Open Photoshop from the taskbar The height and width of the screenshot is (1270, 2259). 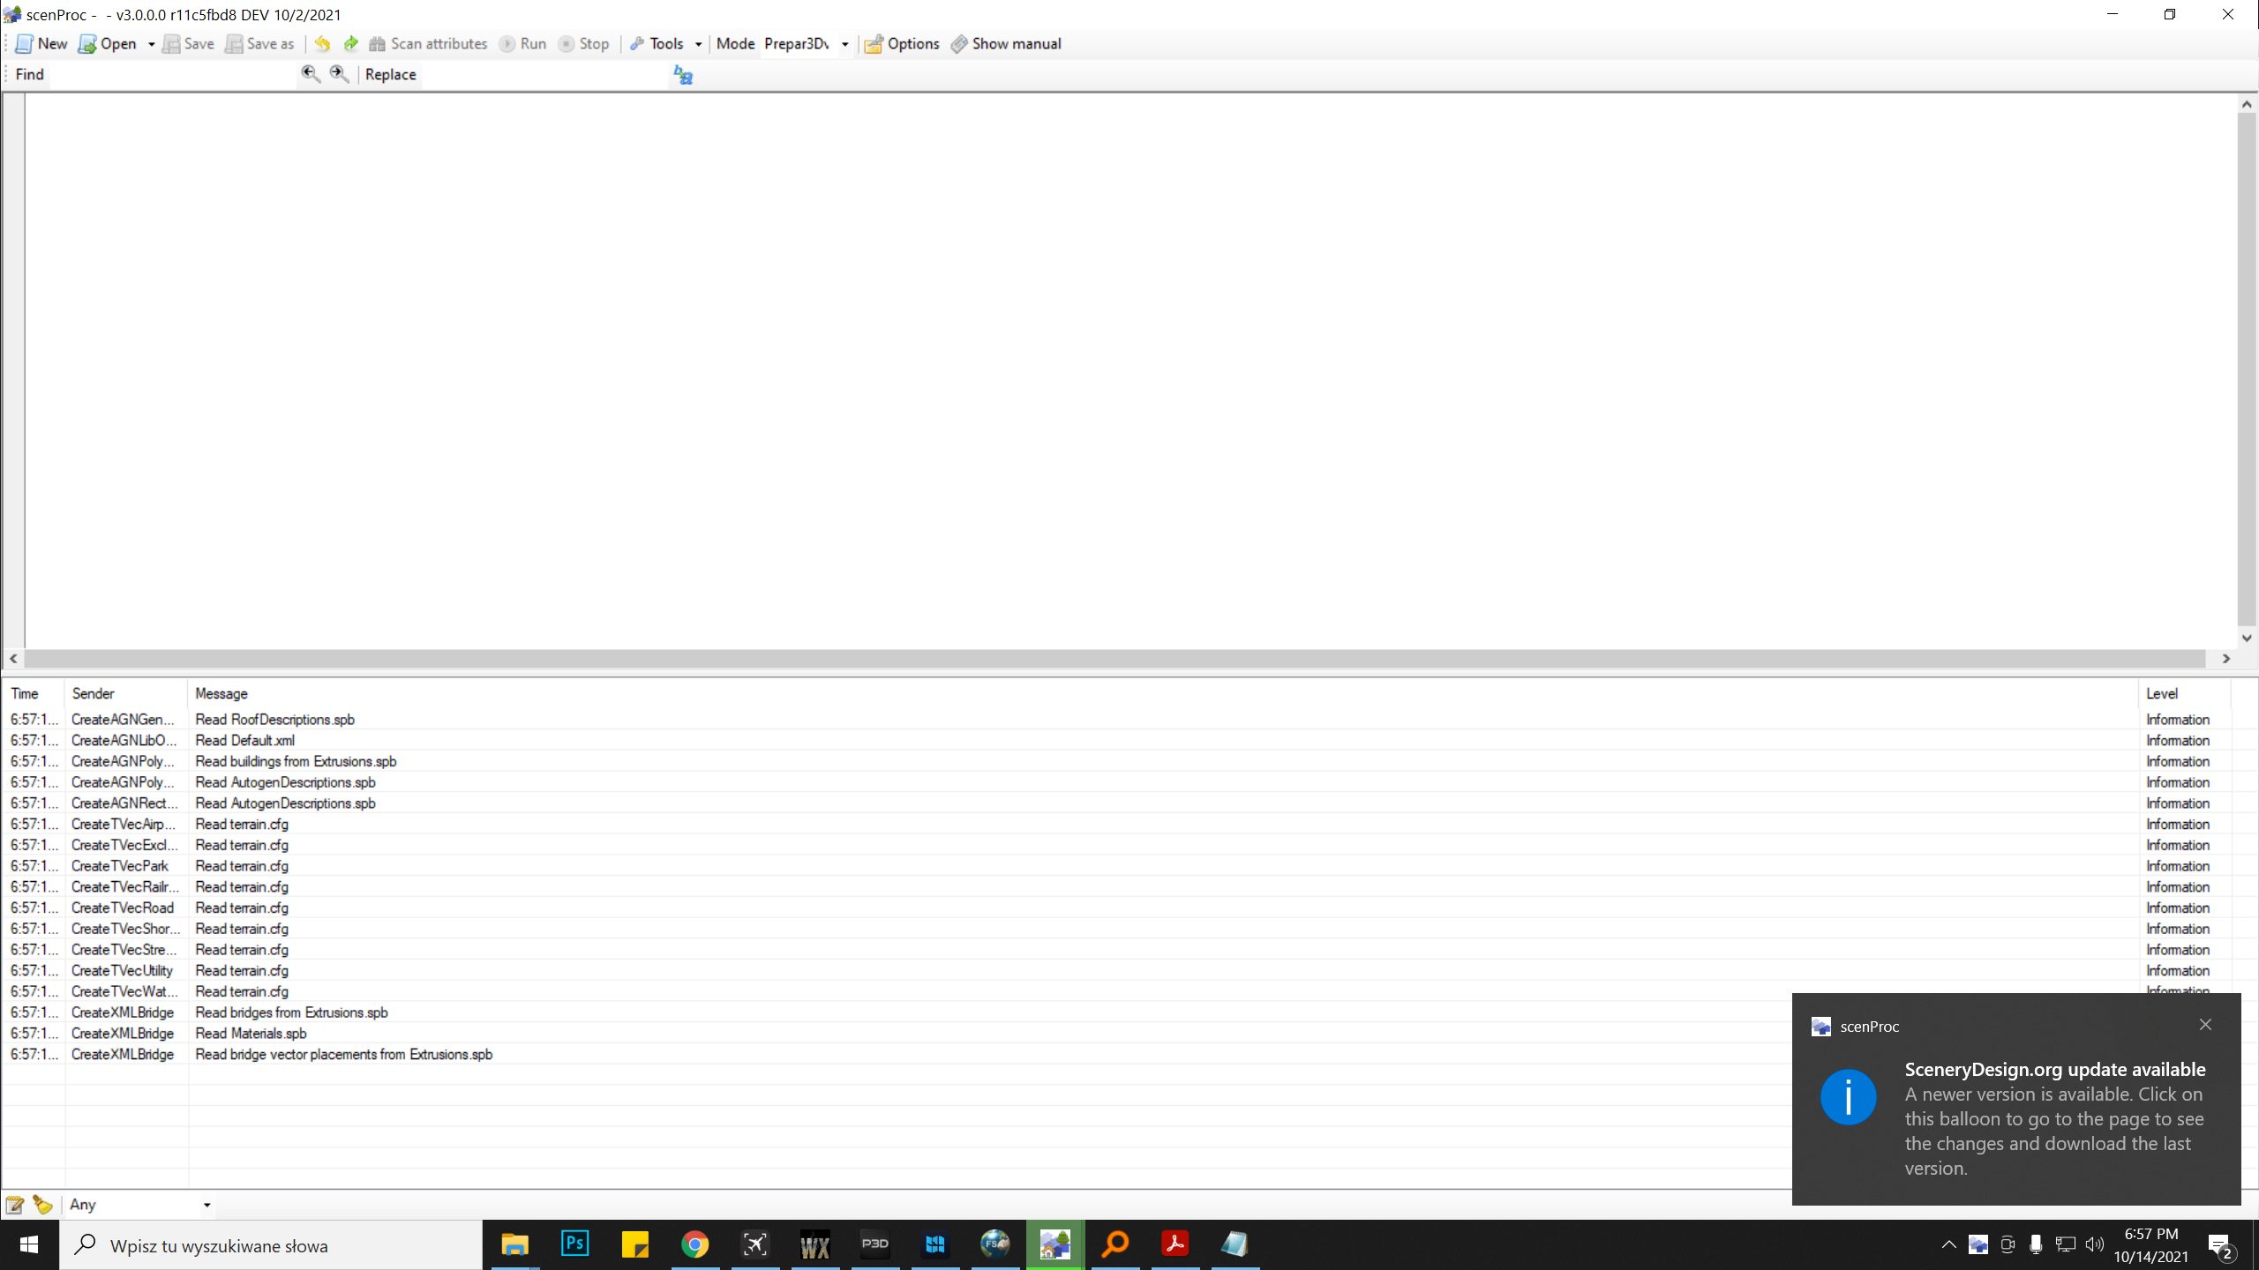(x=575, y=1244)
